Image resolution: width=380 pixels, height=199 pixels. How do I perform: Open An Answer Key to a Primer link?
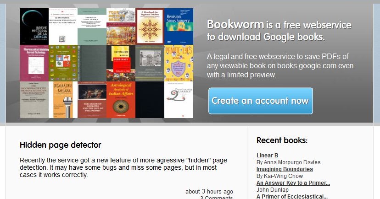(x=293, y=183)
